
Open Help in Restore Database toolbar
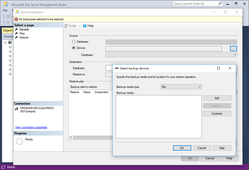point(88,26)
